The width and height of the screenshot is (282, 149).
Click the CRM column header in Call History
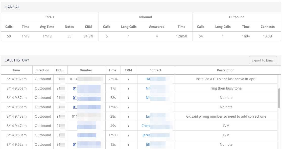[x=128, y=70]
